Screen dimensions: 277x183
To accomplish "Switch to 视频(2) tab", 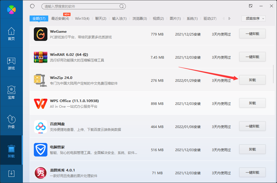I will click(158, 19).
